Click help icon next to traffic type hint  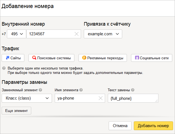click(4, 68)
